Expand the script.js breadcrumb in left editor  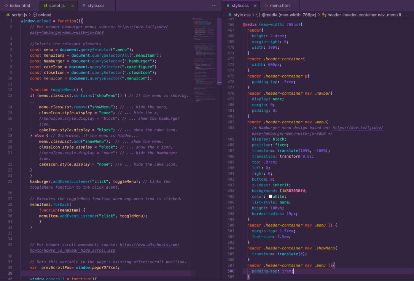[x=19, y=15]
